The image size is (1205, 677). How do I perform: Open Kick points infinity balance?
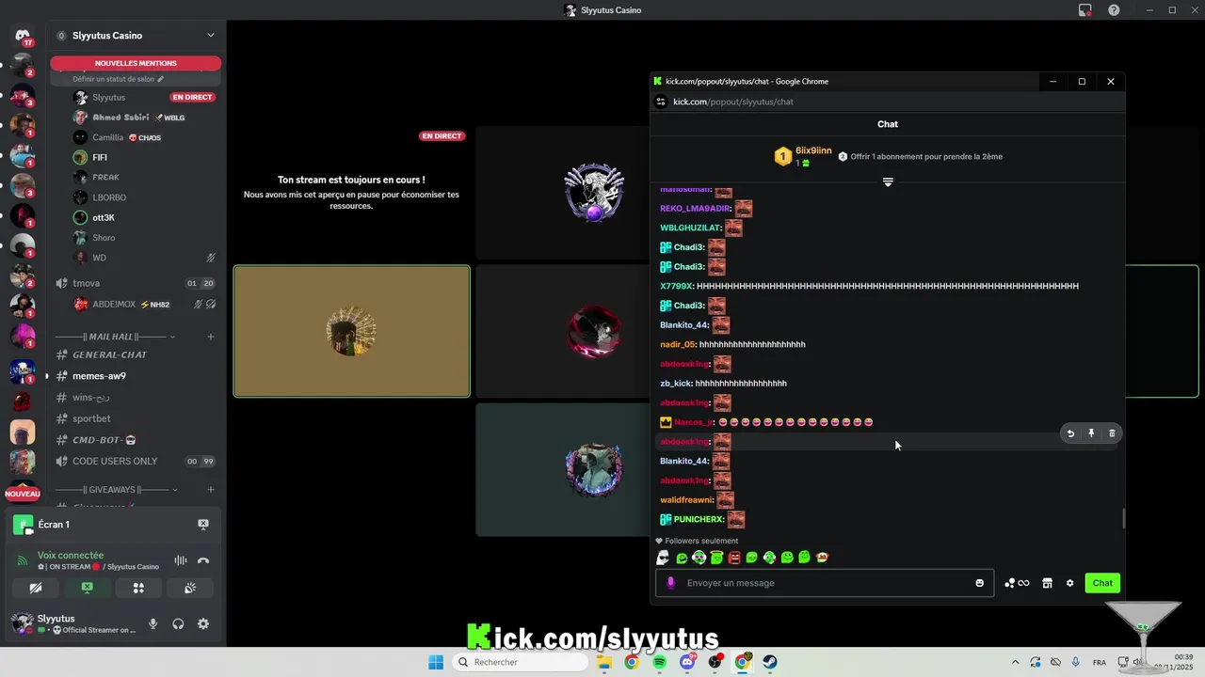[x=1017, y=583]
